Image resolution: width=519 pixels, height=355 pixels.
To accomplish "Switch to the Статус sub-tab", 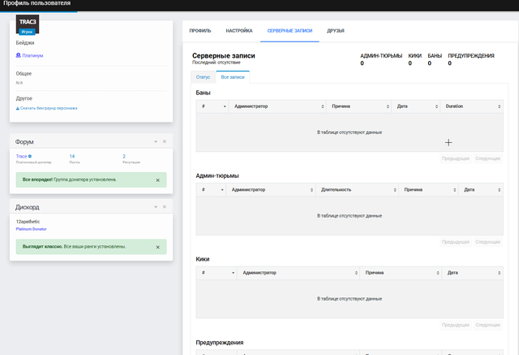I will tap(203, 77).
